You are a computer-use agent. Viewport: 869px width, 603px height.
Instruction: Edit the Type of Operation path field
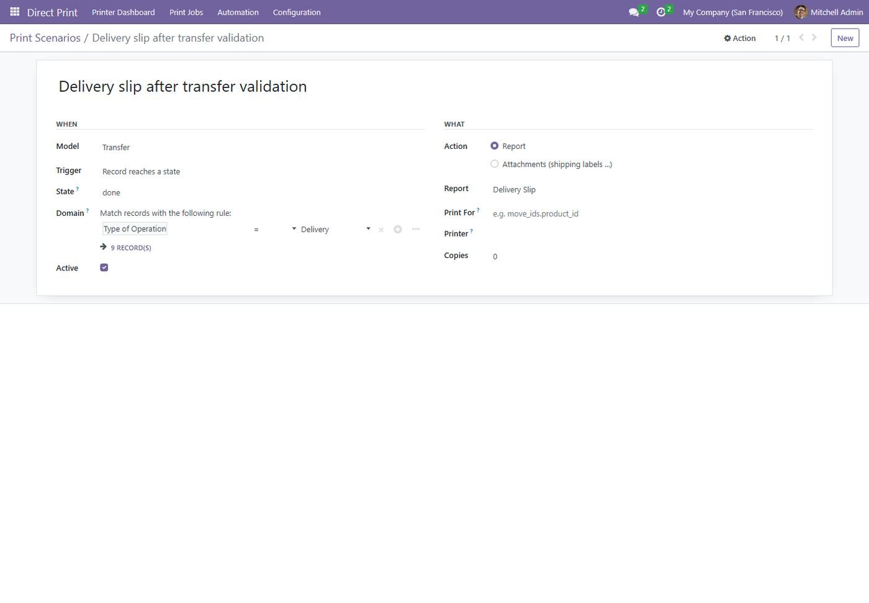pos(135,229)
